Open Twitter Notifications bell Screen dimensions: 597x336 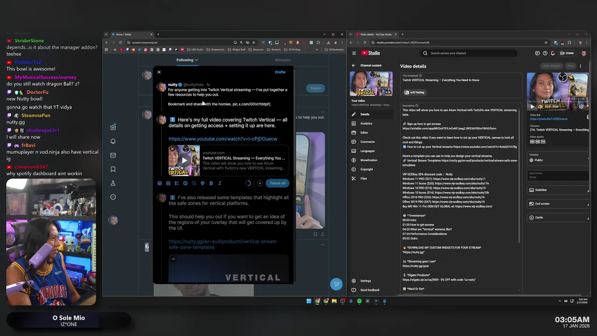113,141
